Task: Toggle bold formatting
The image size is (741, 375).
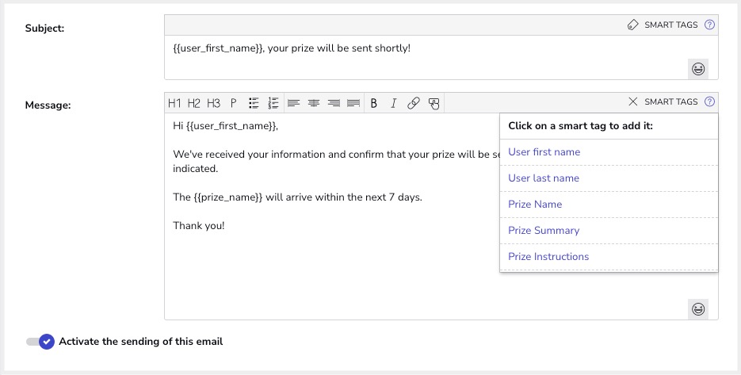Action: (374, 103)
